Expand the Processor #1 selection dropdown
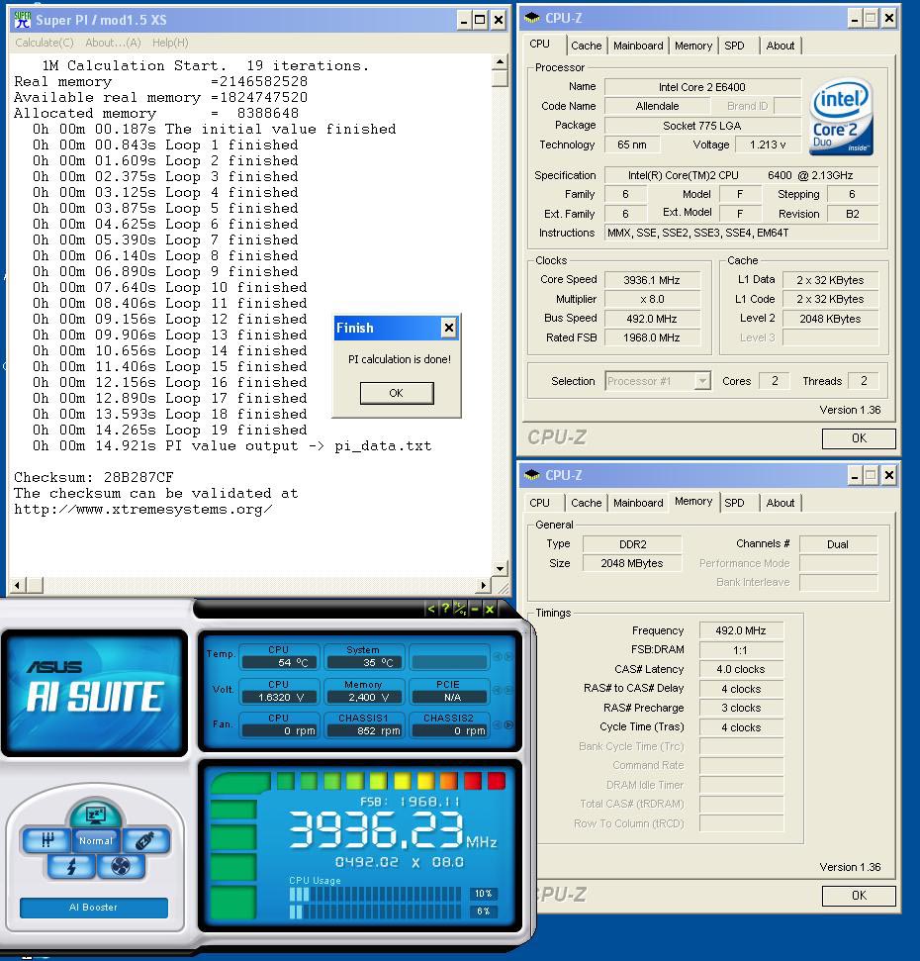 (702, 381)
